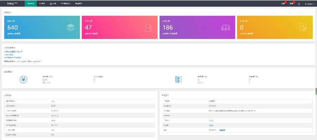Screen dimensions: 317x140
Task: Click the product logo in the top bar
Action: coord(12,4)
